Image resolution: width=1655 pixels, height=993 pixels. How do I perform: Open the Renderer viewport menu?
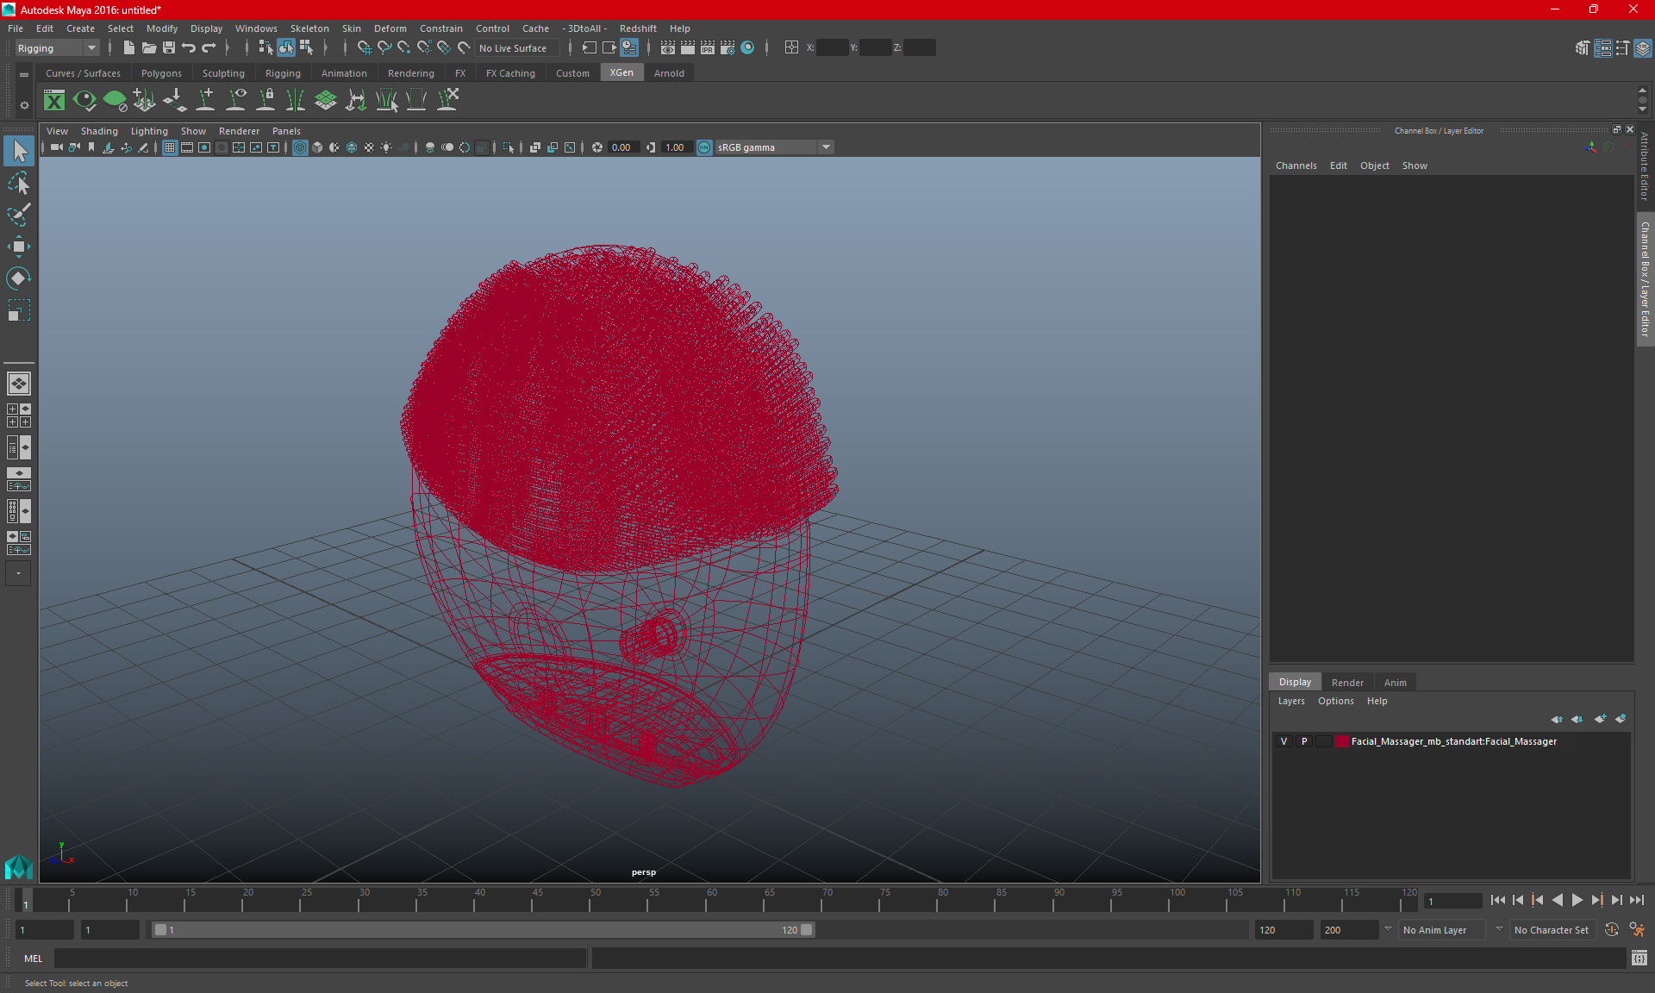coord(239,131)
